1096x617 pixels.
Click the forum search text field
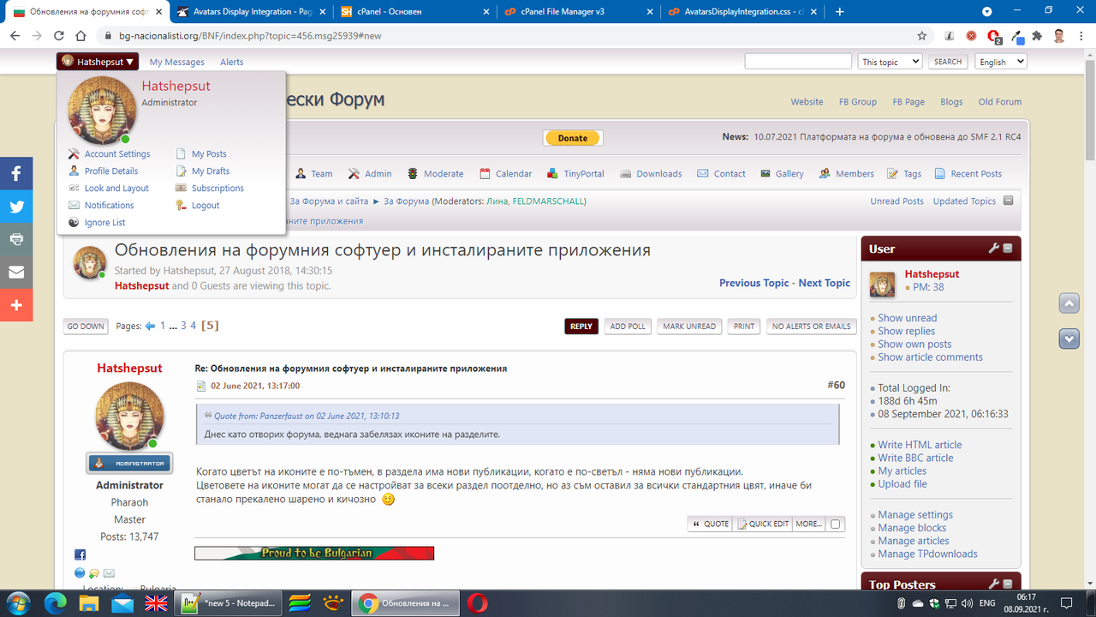[x=798, y=62]
